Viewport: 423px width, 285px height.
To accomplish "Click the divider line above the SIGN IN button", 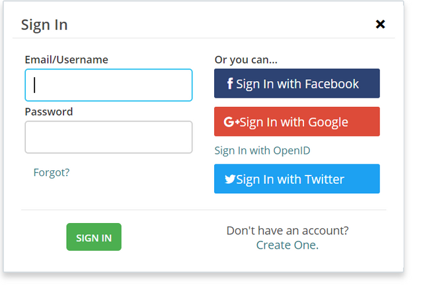I will [x=204, y=210].
